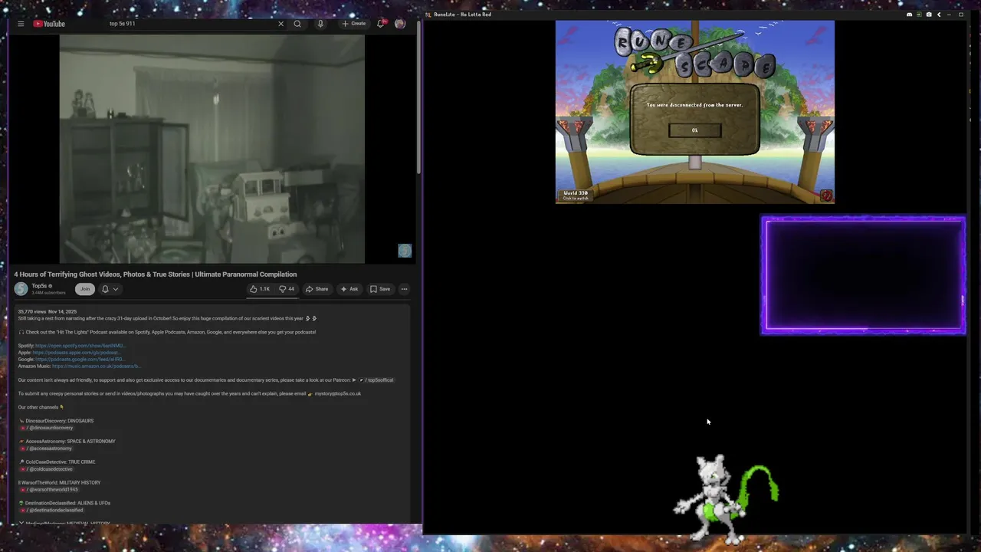Take a screenshot with RuneLite camera icon
The width and height of the screenshot is (981, 552).
(929, 15)
